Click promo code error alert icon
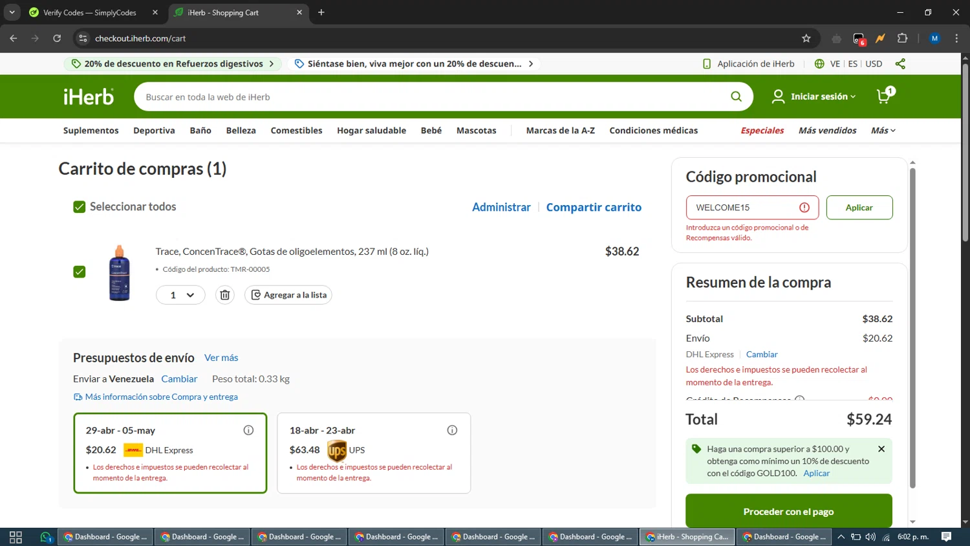970x546 pixels. pyautogui.click(x=804, y=208)
